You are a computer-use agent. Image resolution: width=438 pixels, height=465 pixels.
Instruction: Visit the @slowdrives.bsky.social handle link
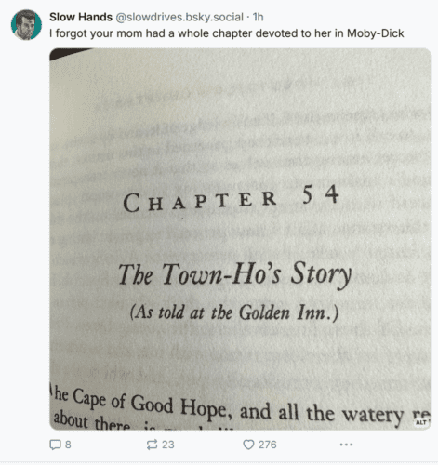[x=179, y=17]
